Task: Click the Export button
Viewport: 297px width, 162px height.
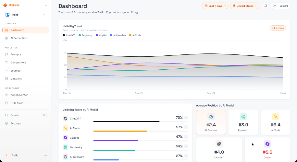Action: tap(280, 6)
